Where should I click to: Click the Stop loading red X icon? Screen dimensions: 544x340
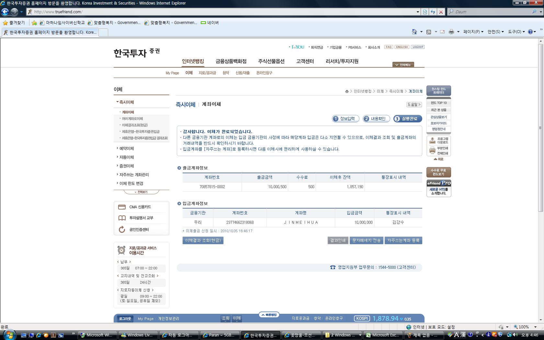coord(441,12)
